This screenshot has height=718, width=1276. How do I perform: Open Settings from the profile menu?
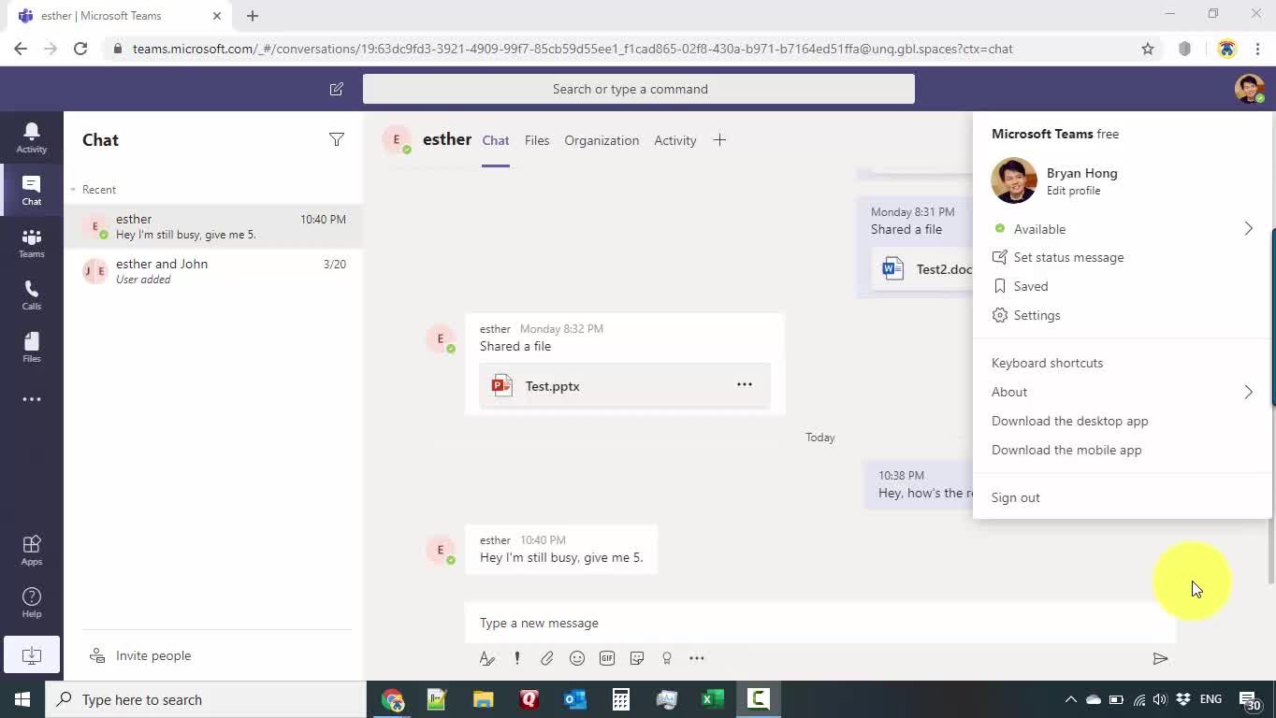point(1037,315)
